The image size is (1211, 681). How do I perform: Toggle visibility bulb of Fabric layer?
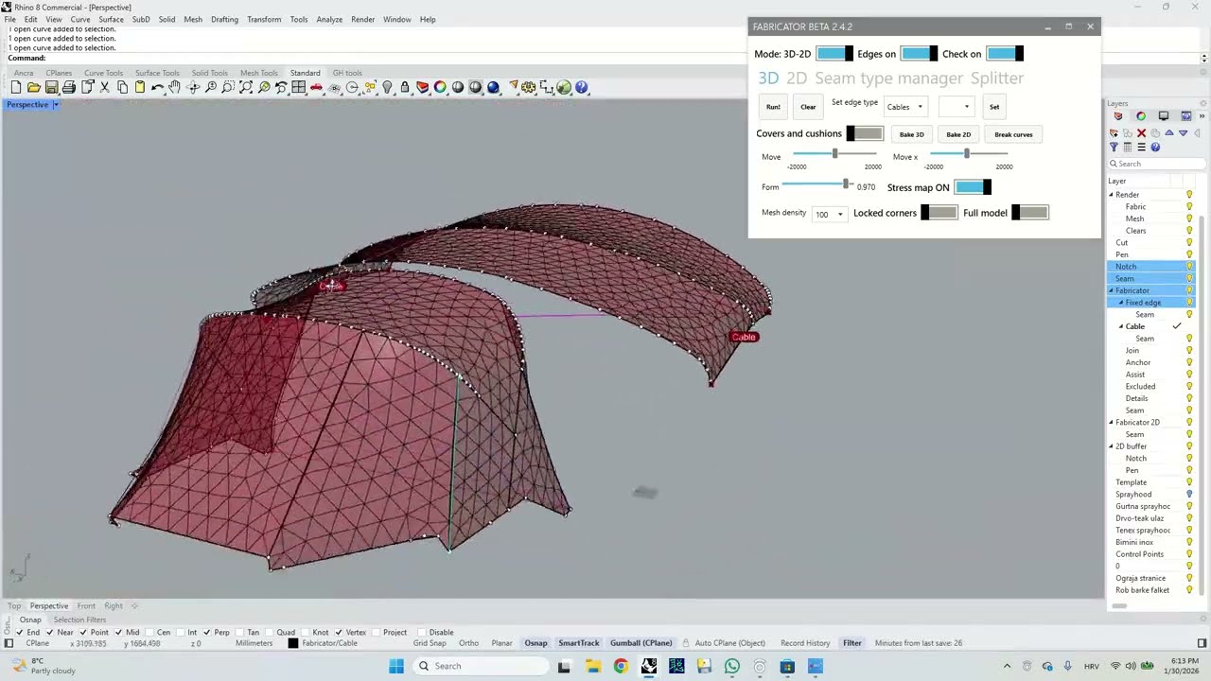click(1189, 207)
